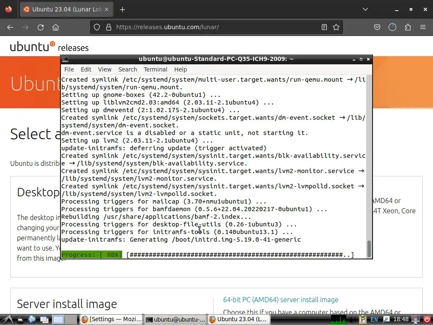Click the 98% progress bar in terminal
Screen dimensions: 433x325
[207, 255]
